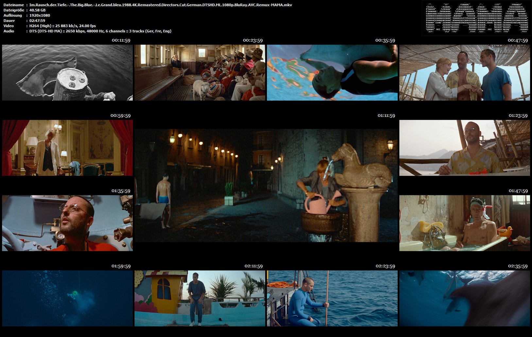The height and width of the screenshot is (337, 532).
Task: Select the 01:47:59 timestamp label
Action: tap(518, 191)
